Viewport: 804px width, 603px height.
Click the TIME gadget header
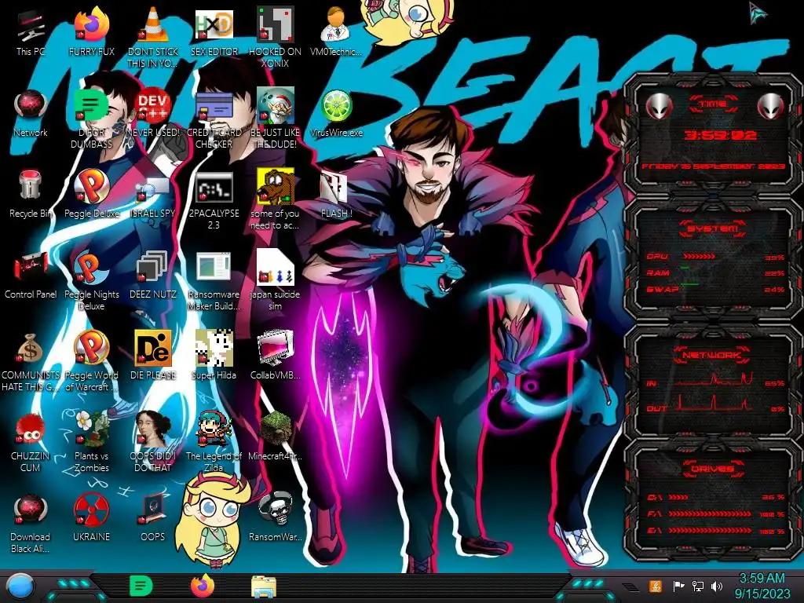pos(712,104)
